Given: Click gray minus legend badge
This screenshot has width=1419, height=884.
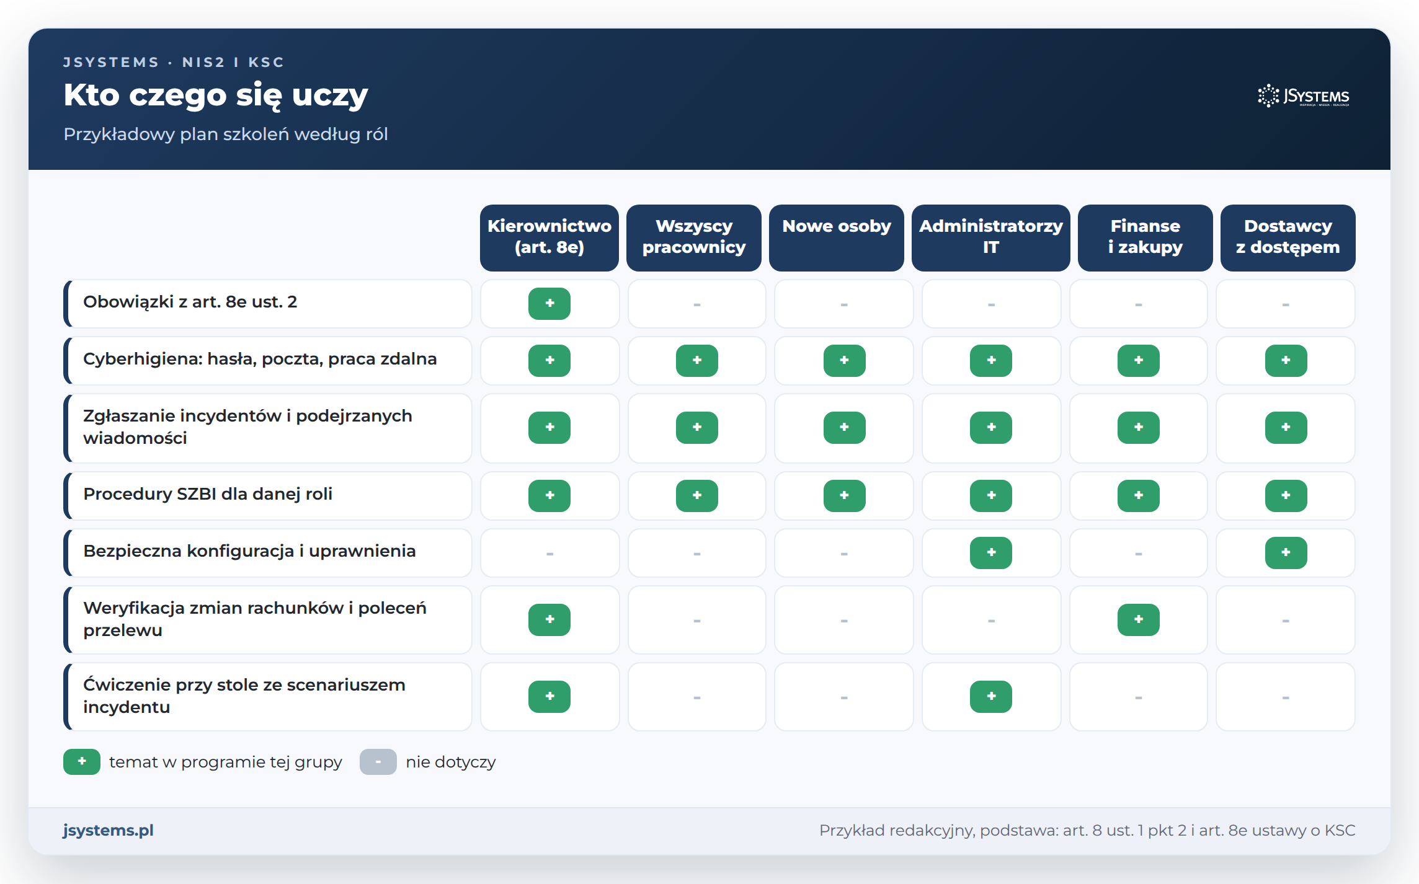Looking at the screenshot, I should click(378, 762).
